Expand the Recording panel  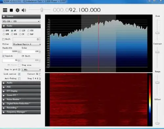21,108
